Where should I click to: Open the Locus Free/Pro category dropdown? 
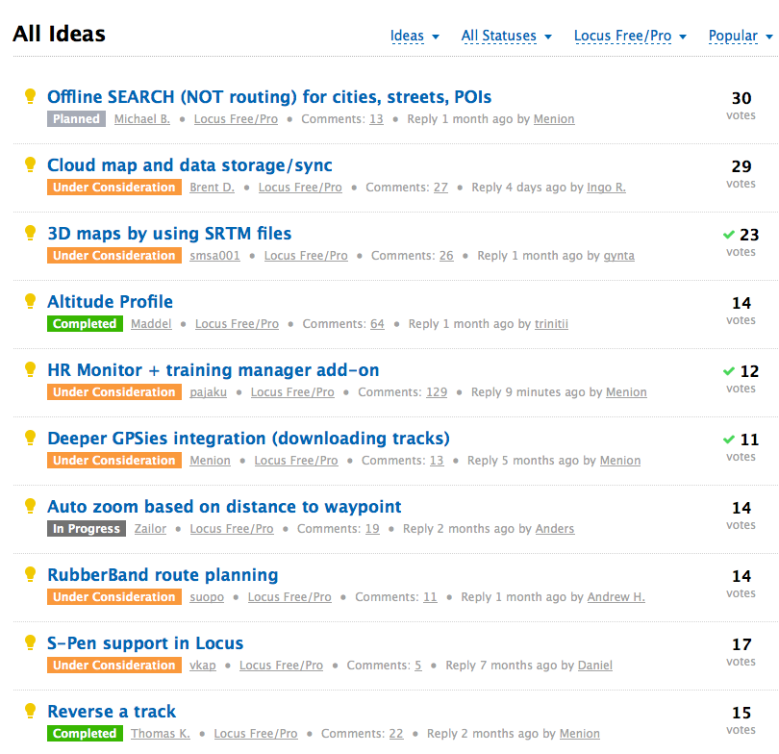tap(630, 37)
